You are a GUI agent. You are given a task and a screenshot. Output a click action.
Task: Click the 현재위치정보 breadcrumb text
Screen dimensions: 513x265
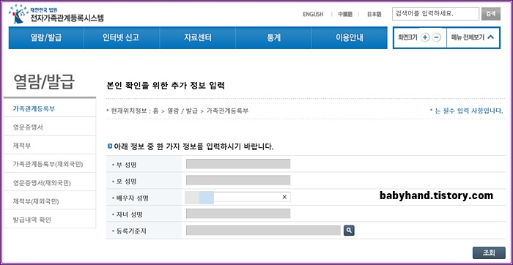pyautogui.click(x=177, y=111)
